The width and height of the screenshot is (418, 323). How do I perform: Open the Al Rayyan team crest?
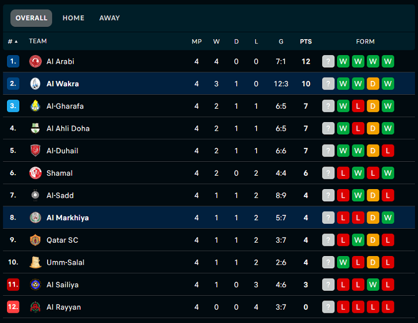(35, 307)
